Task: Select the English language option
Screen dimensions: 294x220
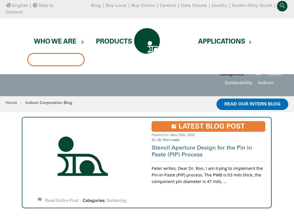Action: click(20, 5)
